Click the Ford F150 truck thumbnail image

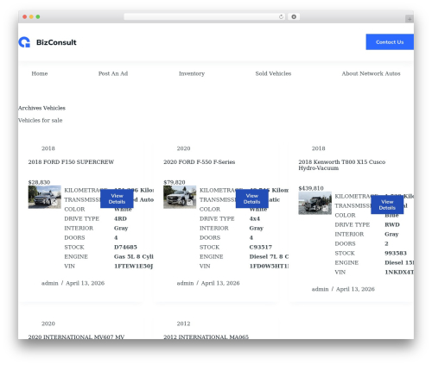pos(45,197)
